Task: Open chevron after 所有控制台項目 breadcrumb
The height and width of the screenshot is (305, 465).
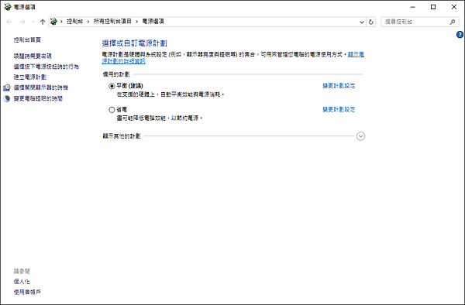Action: 136,22
